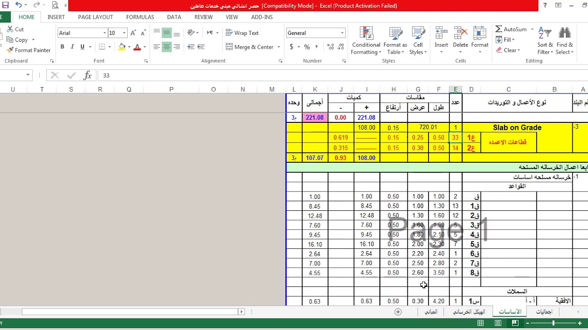Switch to the اجماليات sheet tab

(544, 312)
